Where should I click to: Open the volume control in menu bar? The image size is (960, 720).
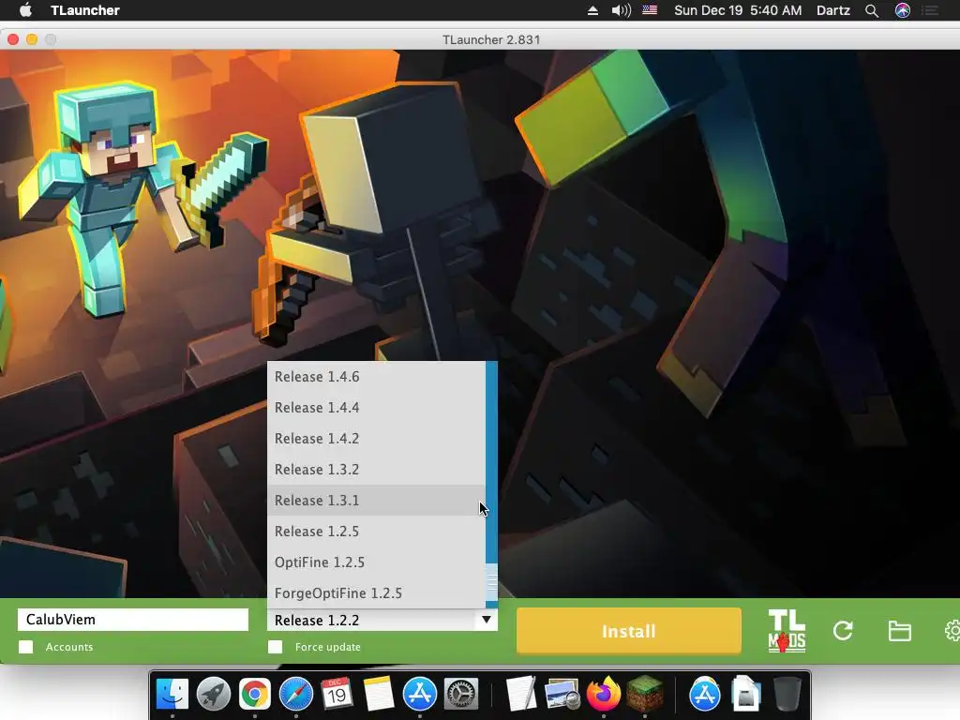[x=621, y=10]
